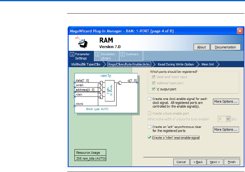Select Regs/Clken/Byte Enable/Aclrs step

point(129,64)
